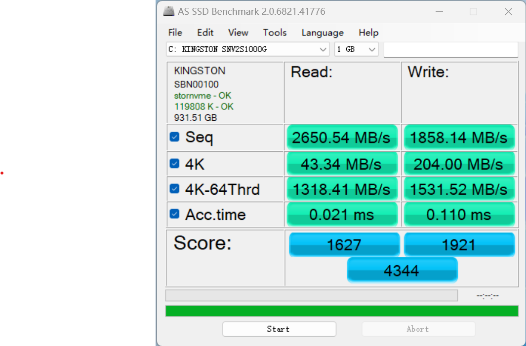This screenshot has height=346, width=526.
Task: Open the Language menu
Action: pos(322,33)
